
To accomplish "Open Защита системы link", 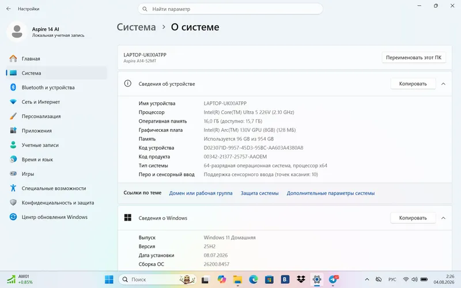I will [x=260, y=193].
